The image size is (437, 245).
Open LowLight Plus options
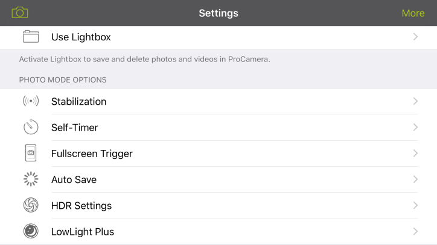(x=83, y=232)
